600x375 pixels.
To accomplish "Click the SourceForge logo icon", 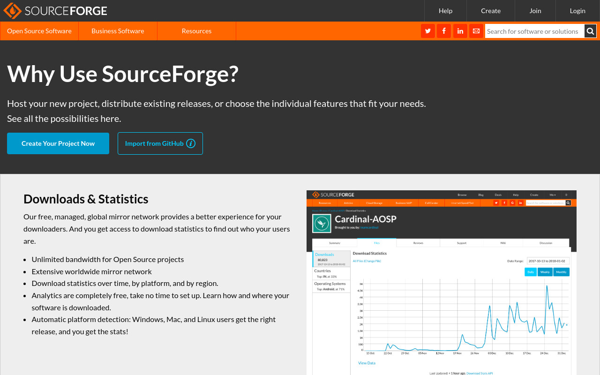I will (x=12, y=11).
